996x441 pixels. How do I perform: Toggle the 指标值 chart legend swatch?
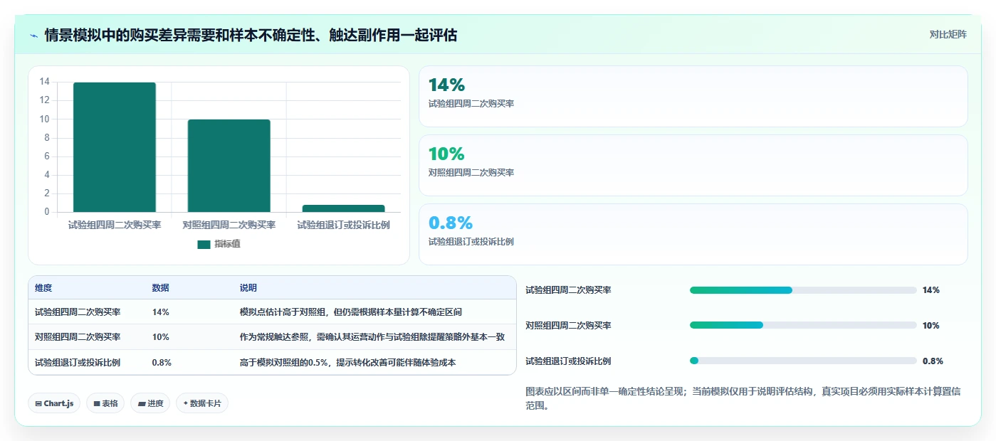click(204, 244)
